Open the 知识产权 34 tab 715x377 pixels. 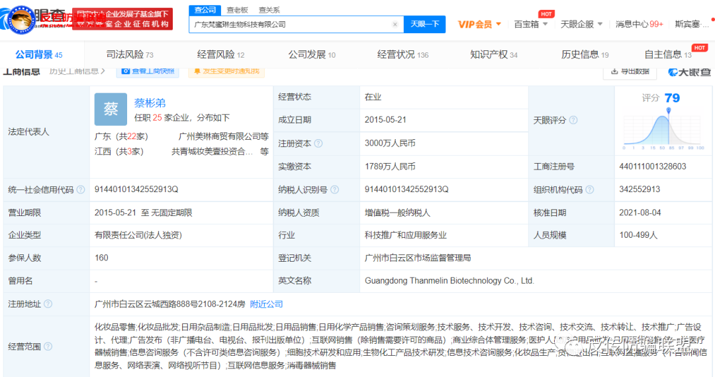pos(494,55)
